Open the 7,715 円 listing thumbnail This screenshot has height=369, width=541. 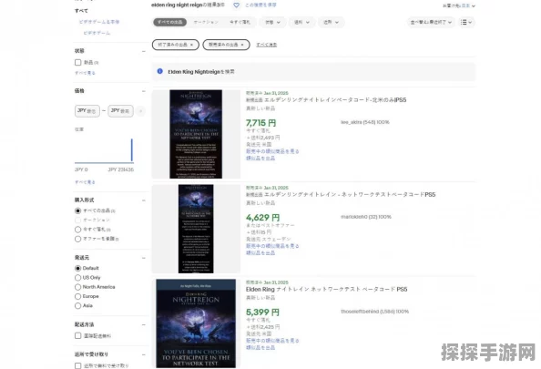pos(196,134)
